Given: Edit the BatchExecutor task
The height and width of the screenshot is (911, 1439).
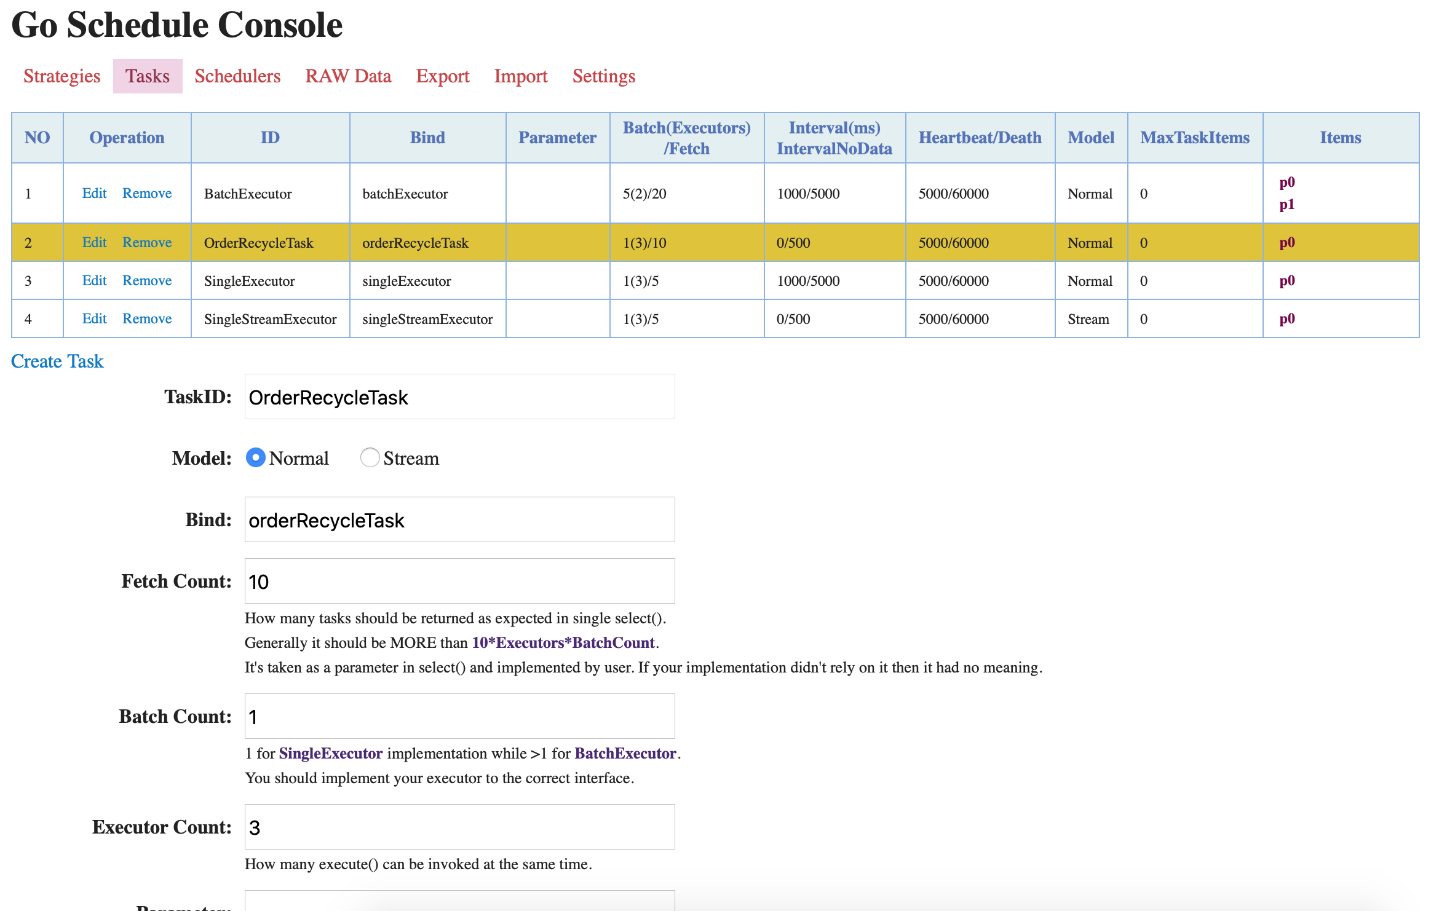Looking at the screenshot, I should click(94, 194).
